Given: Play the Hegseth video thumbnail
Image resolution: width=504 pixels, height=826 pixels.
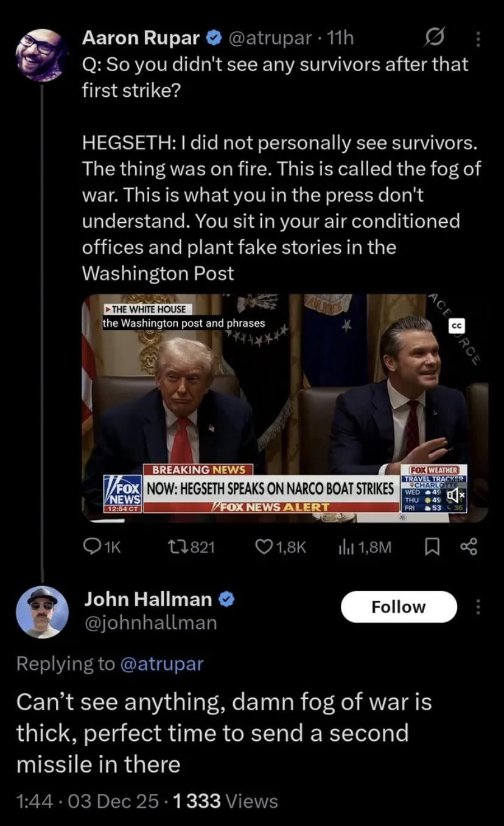Looking at the screenshot, I should 284,408.
